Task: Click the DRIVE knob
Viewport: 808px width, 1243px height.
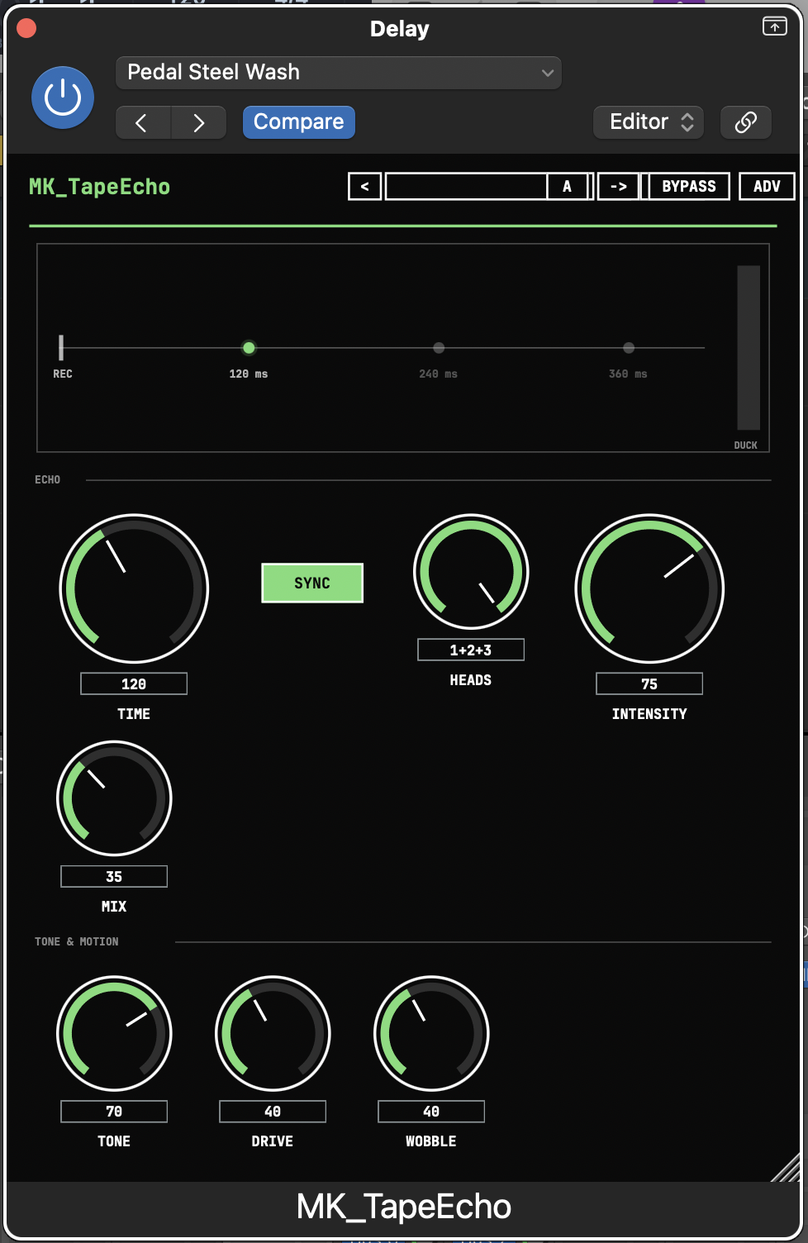Action: (273, 1033)
